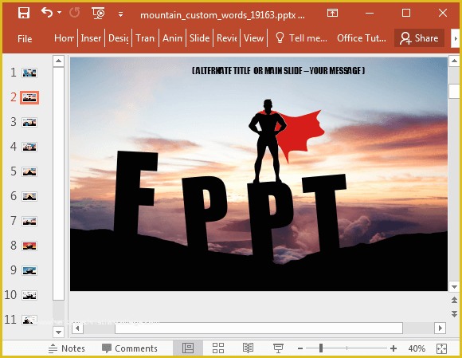Switch to the View tab

coord(253,38)
